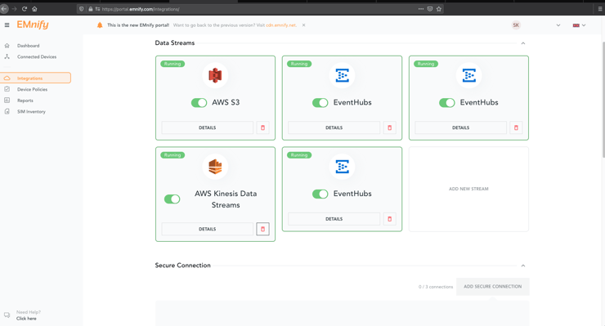605x326 pixels.
Task: Open Reports in the sidebar
Action: pos(25,100)
